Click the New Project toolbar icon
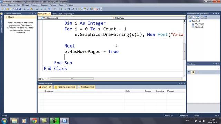The width and height of the screenshot is (221, 124). [x=4, y=9]
